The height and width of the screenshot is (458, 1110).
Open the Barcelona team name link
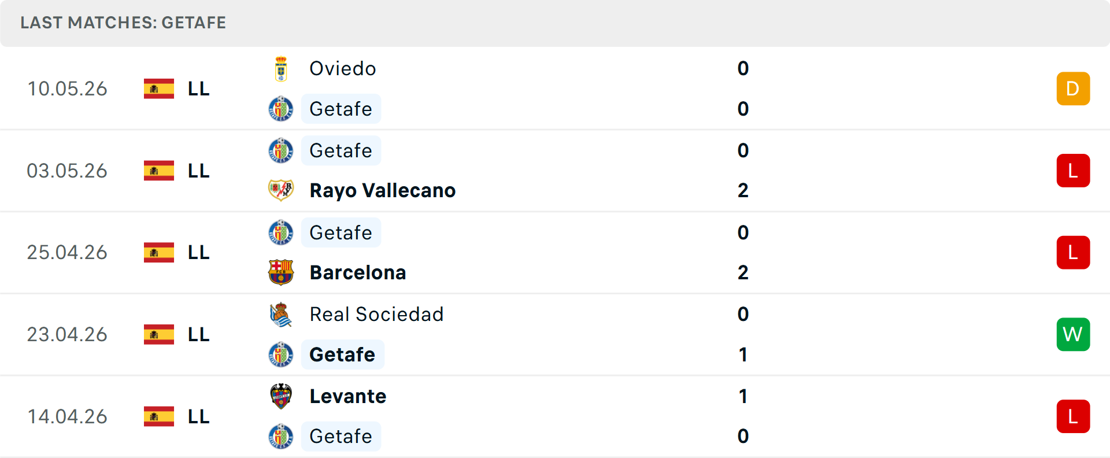point(358,272)
